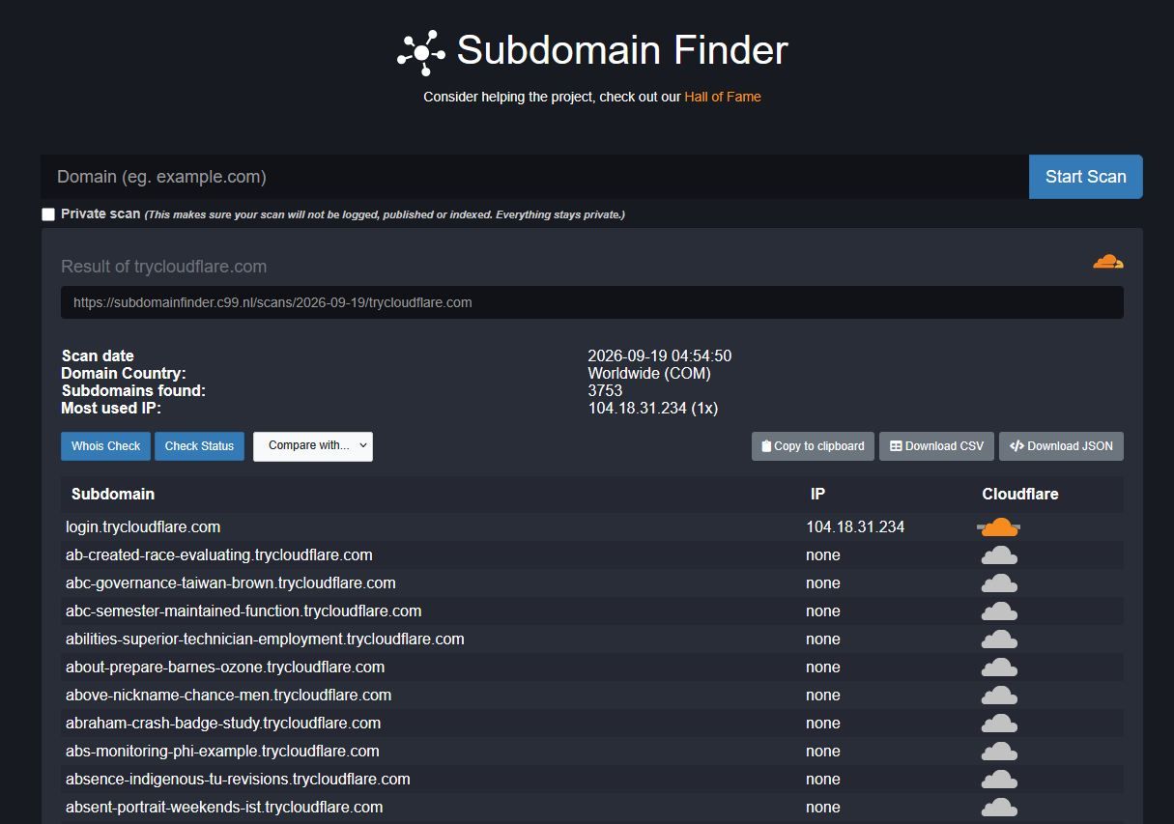Click login.trycloudflare.com subdomain text

click(143, 527)
